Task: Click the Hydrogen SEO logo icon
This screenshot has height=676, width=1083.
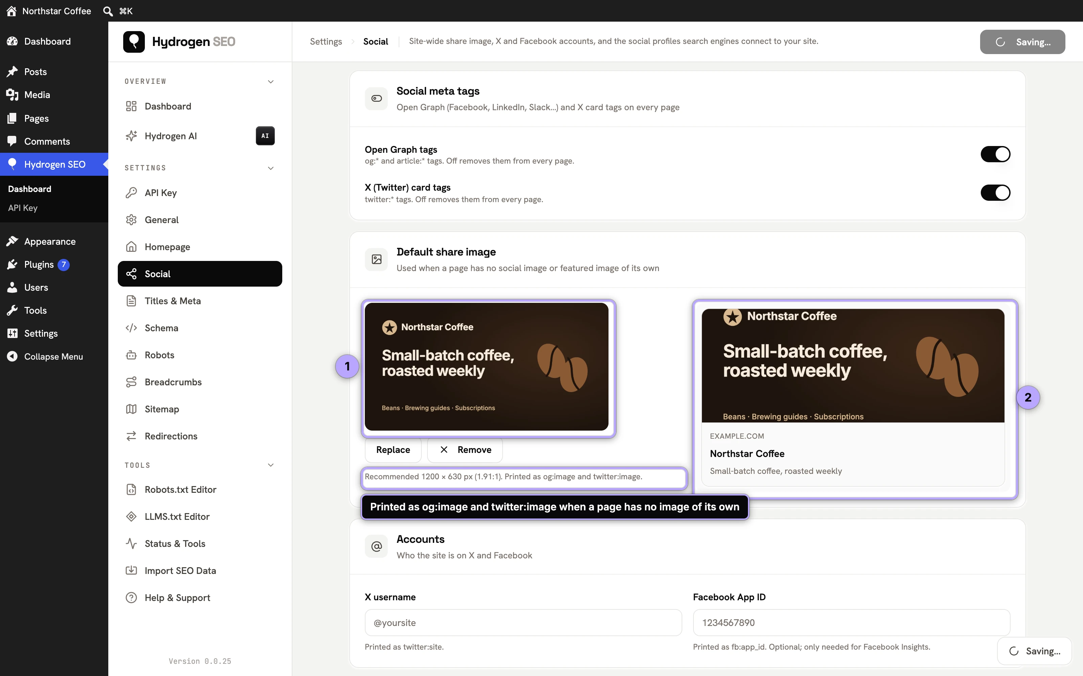Action: pyautogui.click(x=134, y=42)
